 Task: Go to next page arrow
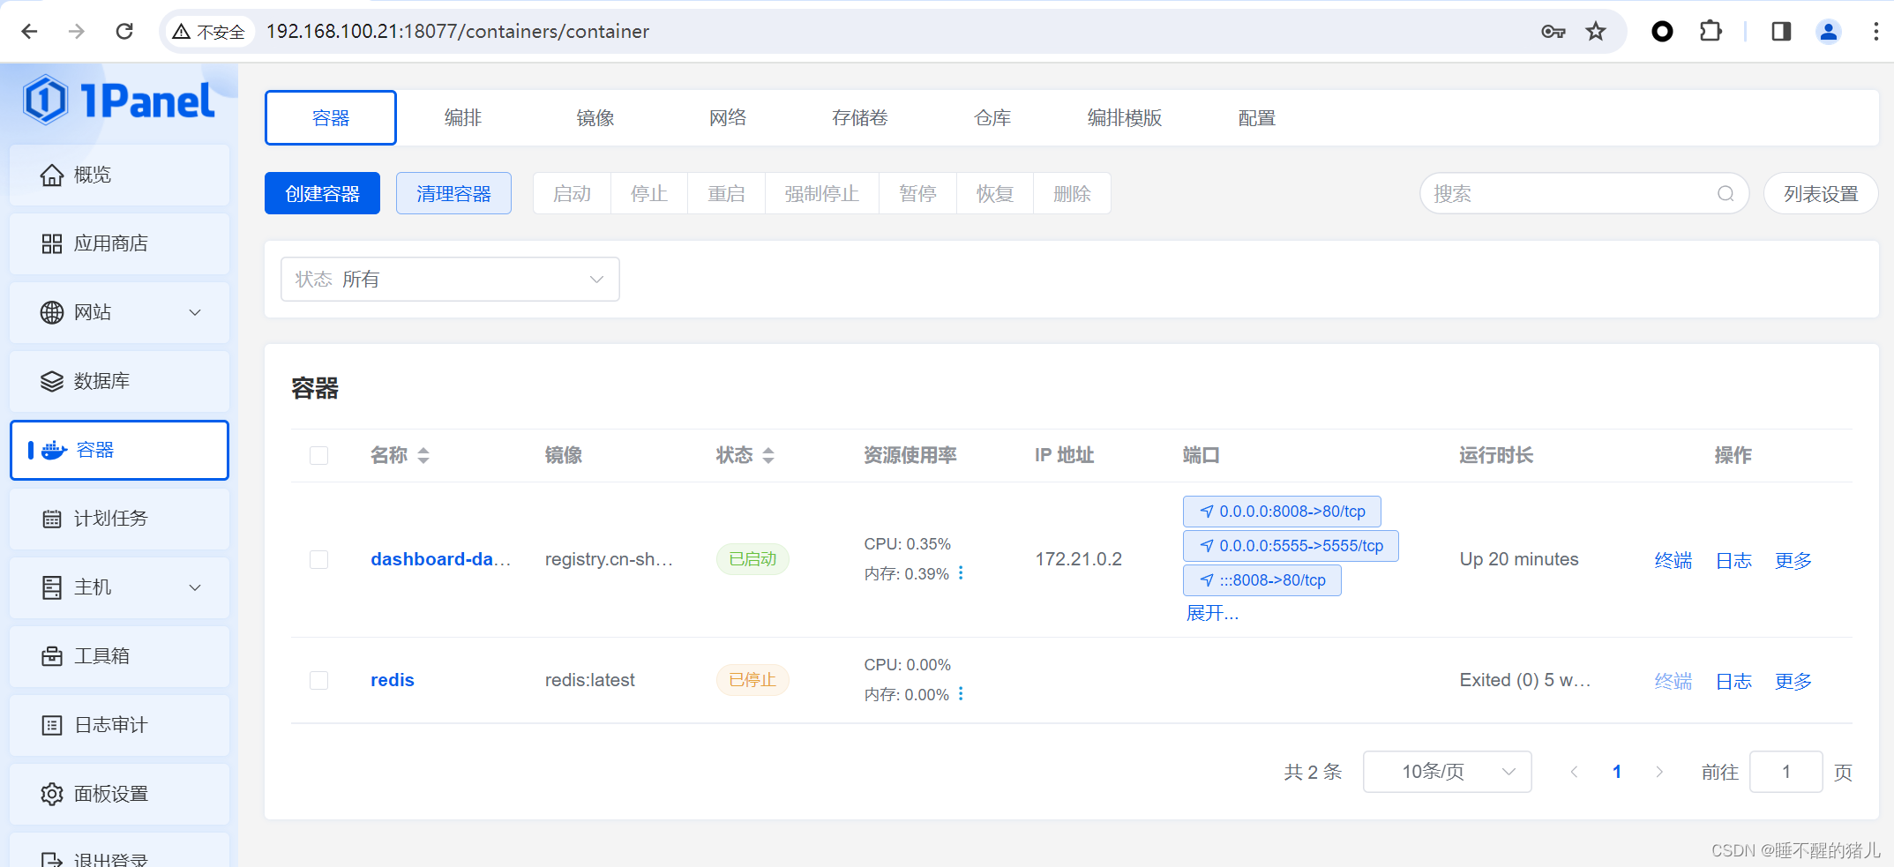coord(1659,772)
